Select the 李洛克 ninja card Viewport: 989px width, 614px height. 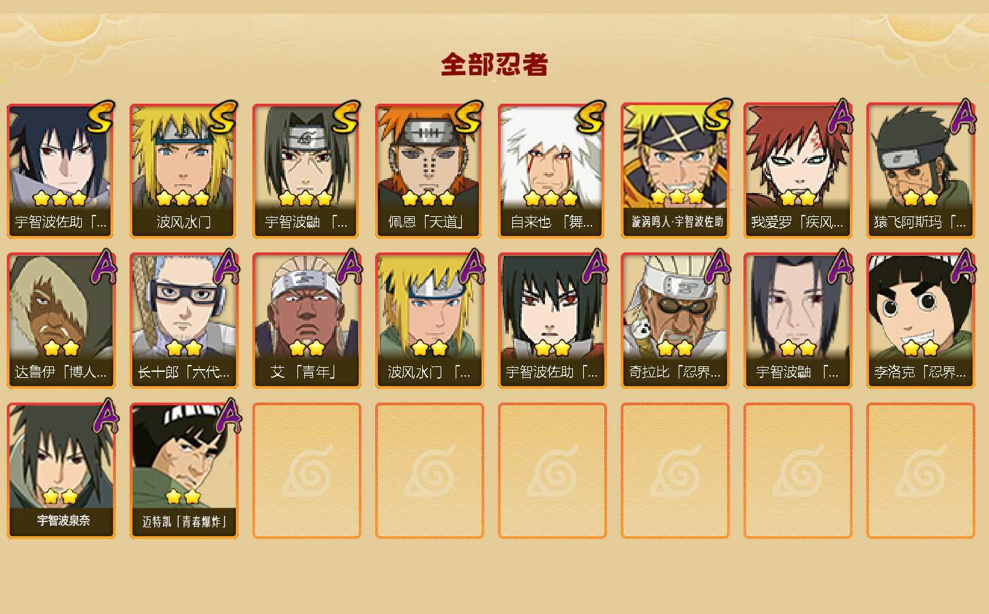(x=920, y=321)
